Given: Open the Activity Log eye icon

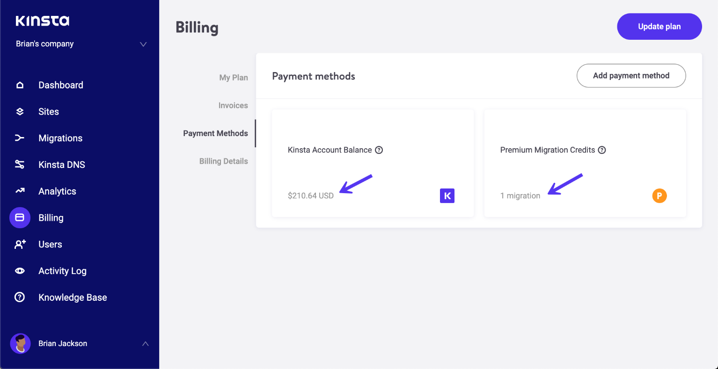Looking at the screenshot, I should [20, 270].
